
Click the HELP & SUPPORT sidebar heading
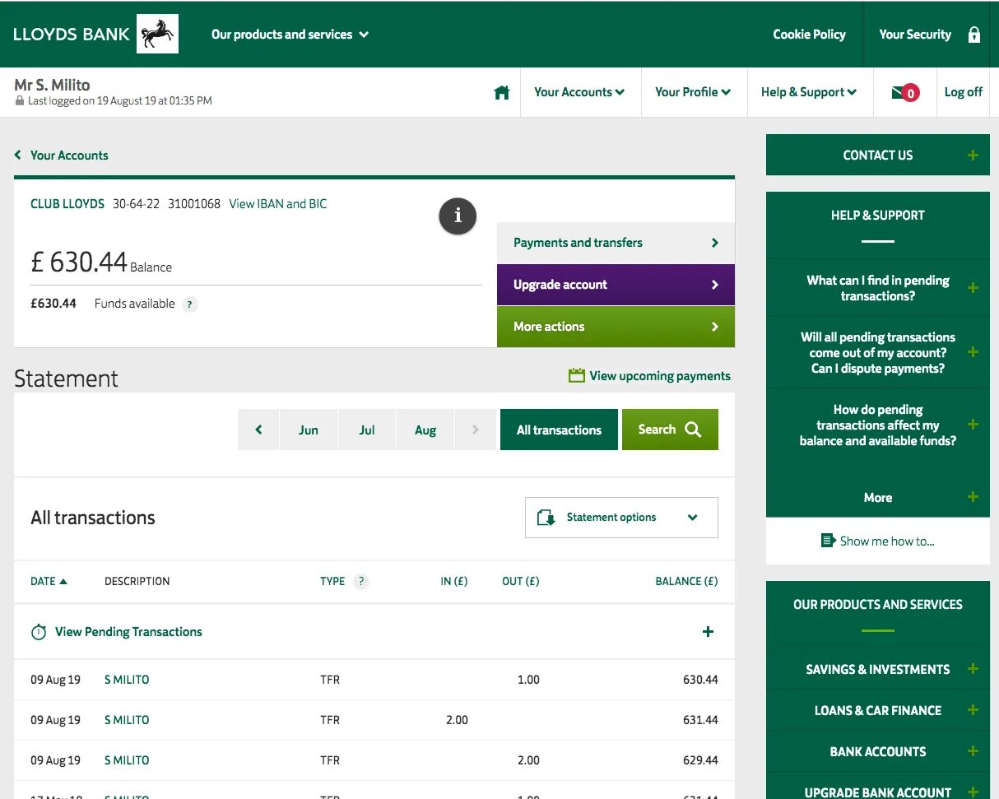click(878, 216)
